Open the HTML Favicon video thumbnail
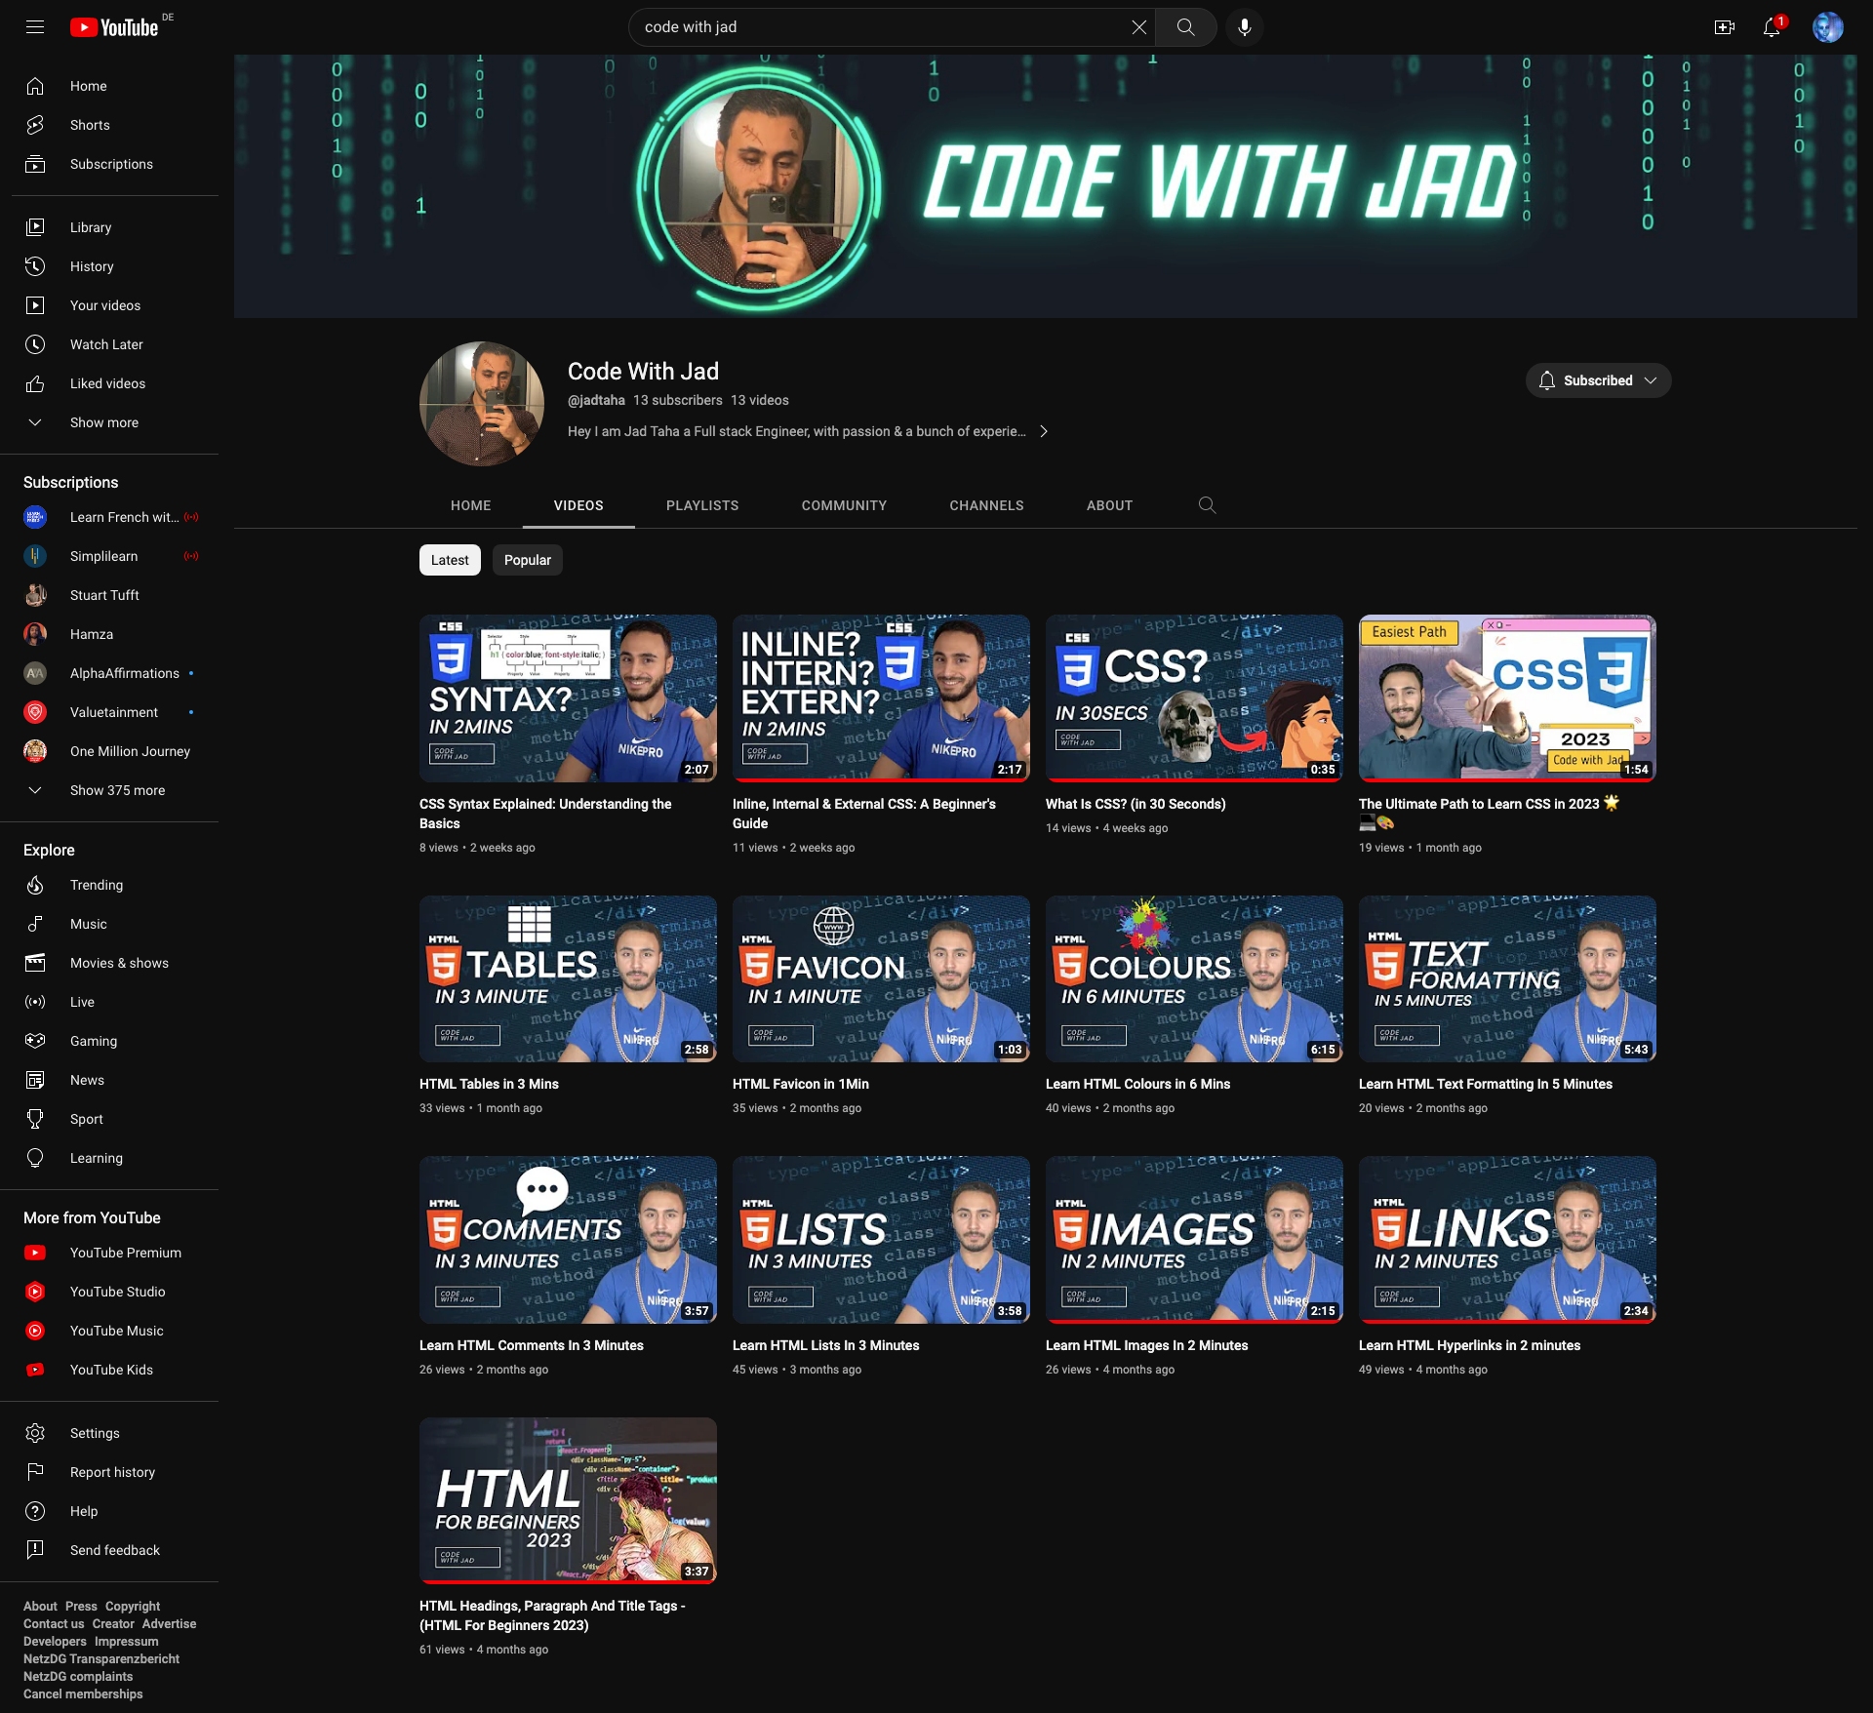The width and height of the screenshot is (1873, 1713). [x=881, y=978]
